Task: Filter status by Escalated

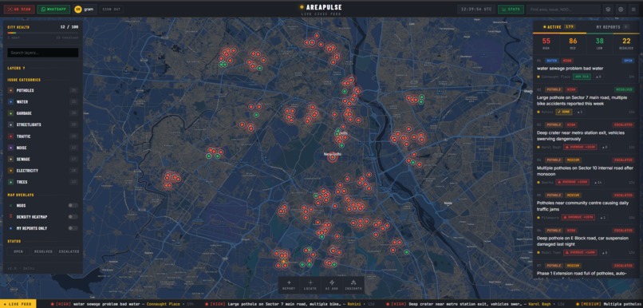Action: (68, 251)
